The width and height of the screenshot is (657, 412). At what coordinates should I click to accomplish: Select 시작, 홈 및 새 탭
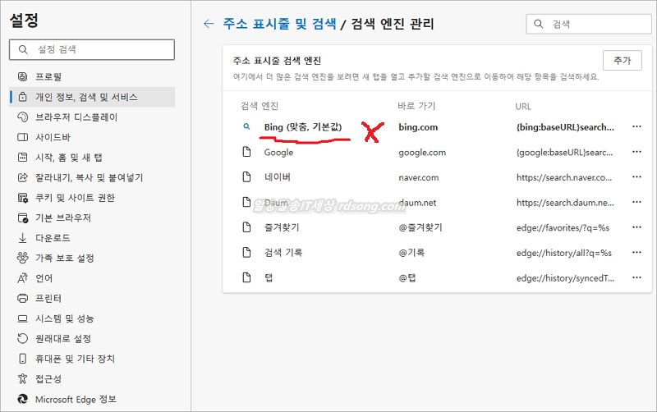[68, 158]
